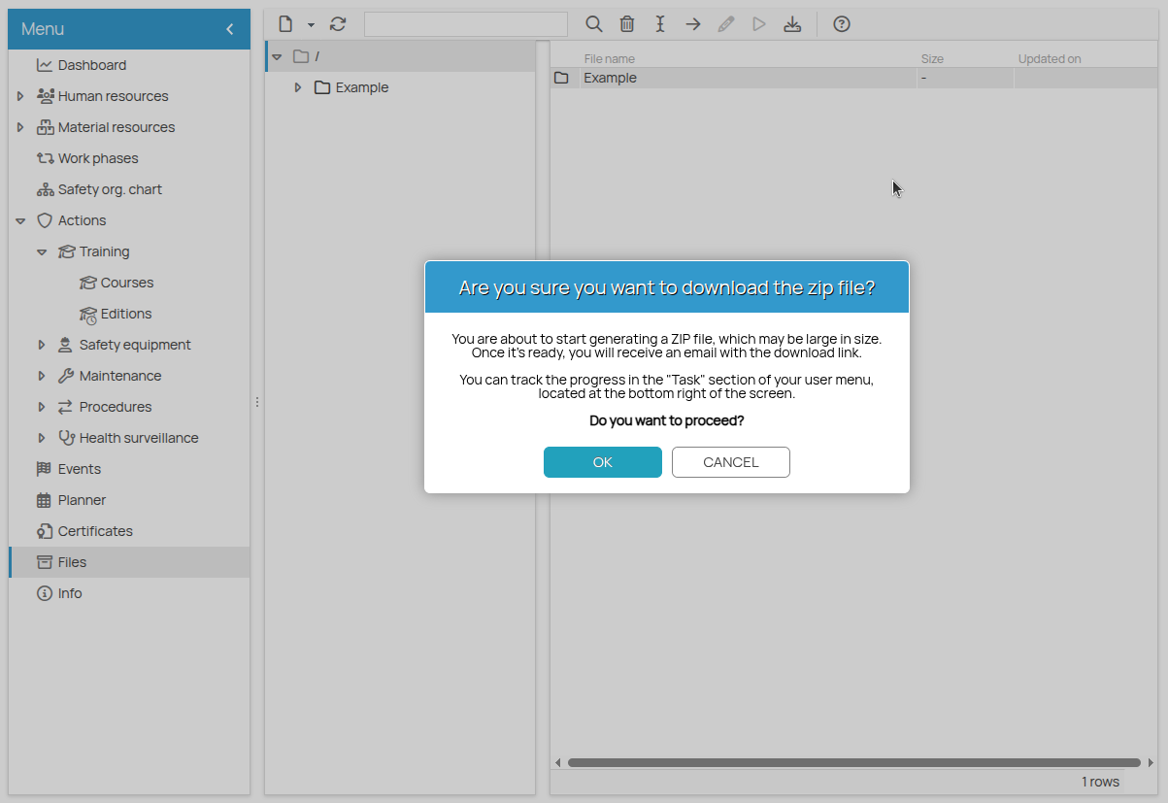
Task: Click the refresh icon in toolbar
Action: pyautogui.click(x=338, y=24)
